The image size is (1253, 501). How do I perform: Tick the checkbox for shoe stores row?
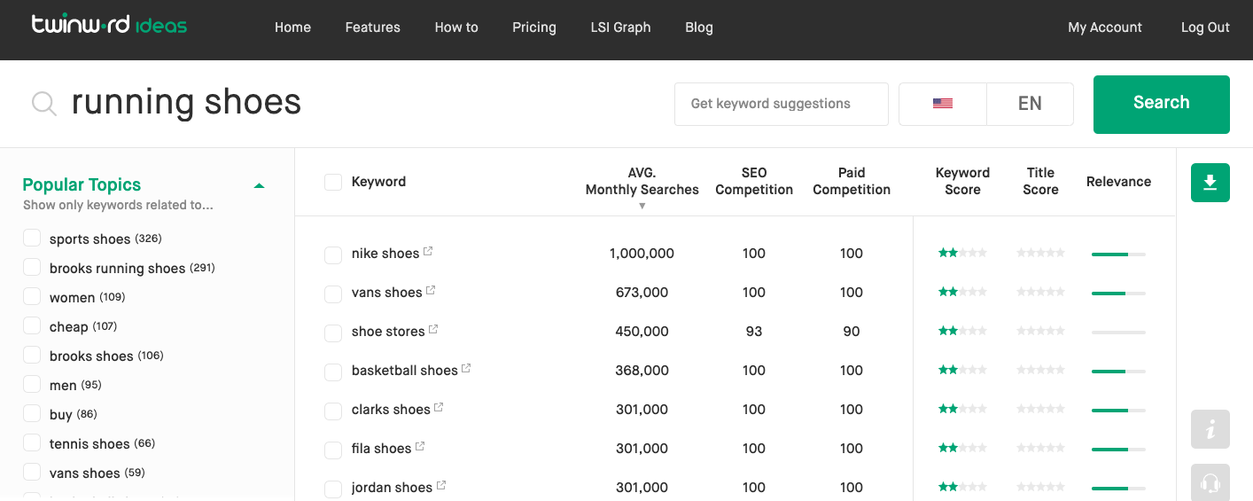tap(333, 333)
